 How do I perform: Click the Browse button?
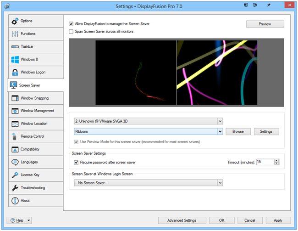[238, 132]
